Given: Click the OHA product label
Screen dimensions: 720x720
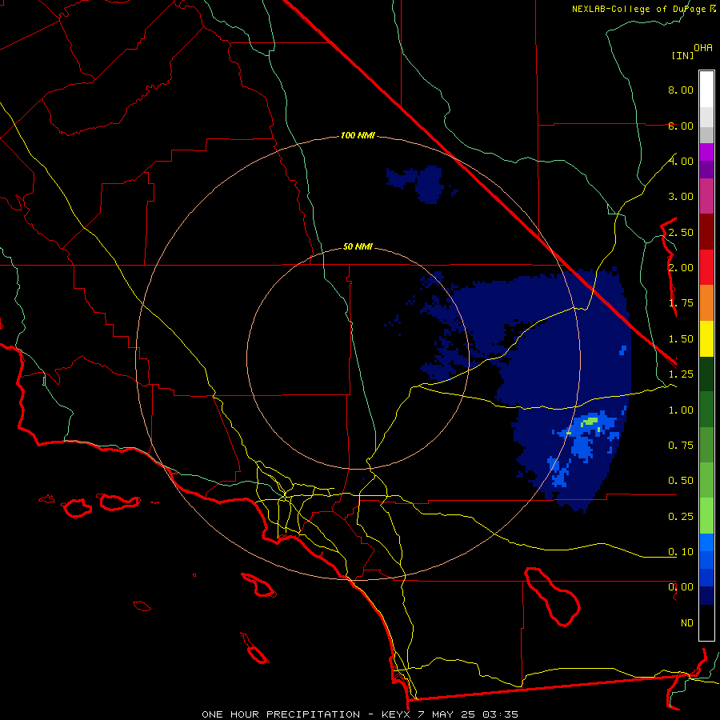Looking at the screenshot, I should tap(703, 47).
